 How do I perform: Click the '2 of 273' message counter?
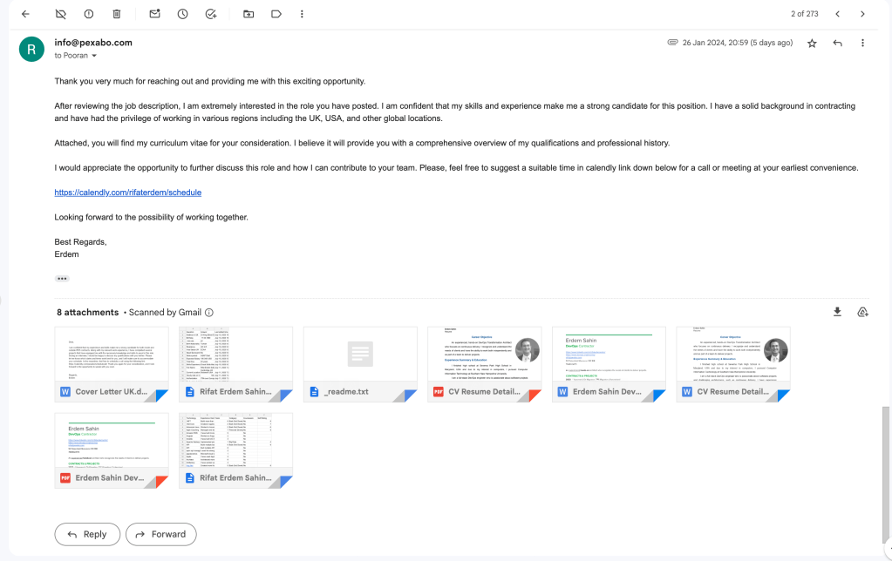(x=805, y=14)
